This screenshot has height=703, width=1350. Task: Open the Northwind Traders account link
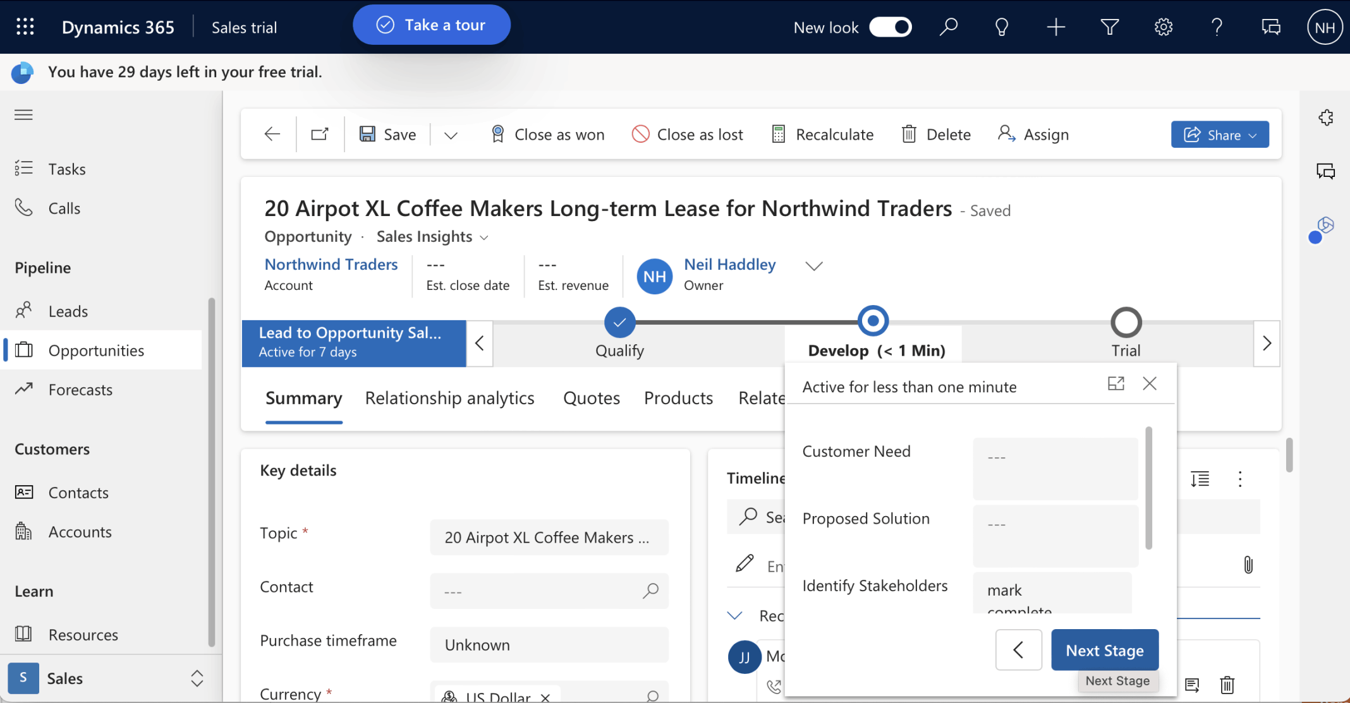click(x=331, y=265)
